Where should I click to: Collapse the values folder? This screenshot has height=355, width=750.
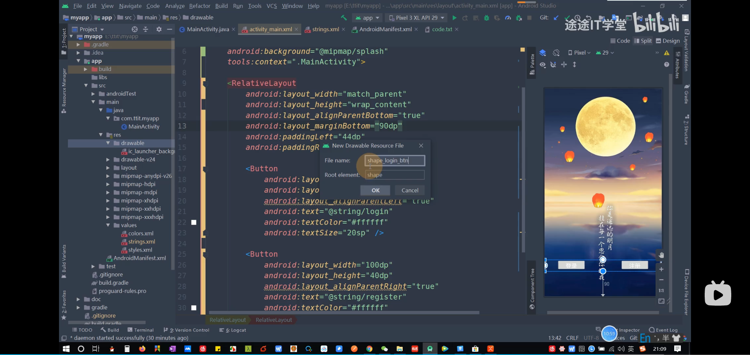coord(108,225)
